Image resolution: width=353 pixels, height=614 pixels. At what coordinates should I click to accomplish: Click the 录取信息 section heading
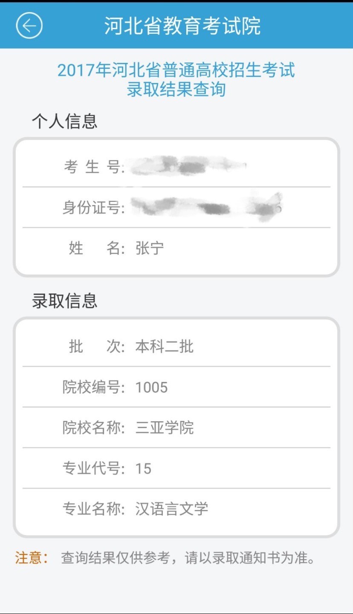click(x=64, y=300)
